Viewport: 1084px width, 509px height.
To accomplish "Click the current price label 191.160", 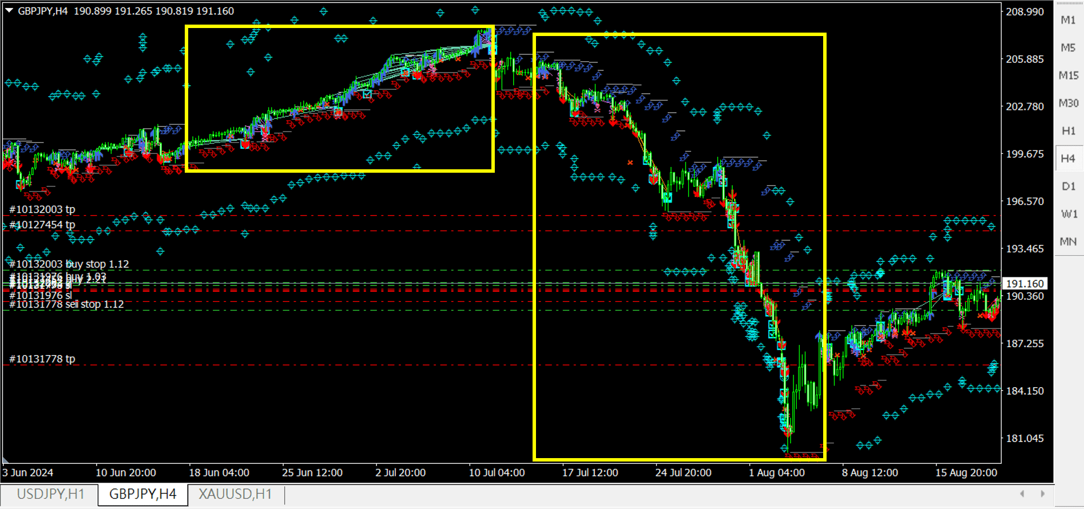I will (x=1025, y=284).
